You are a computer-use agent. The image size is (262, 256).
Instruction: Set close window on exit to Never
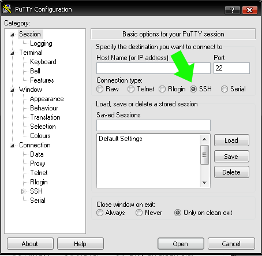[139, 213]
